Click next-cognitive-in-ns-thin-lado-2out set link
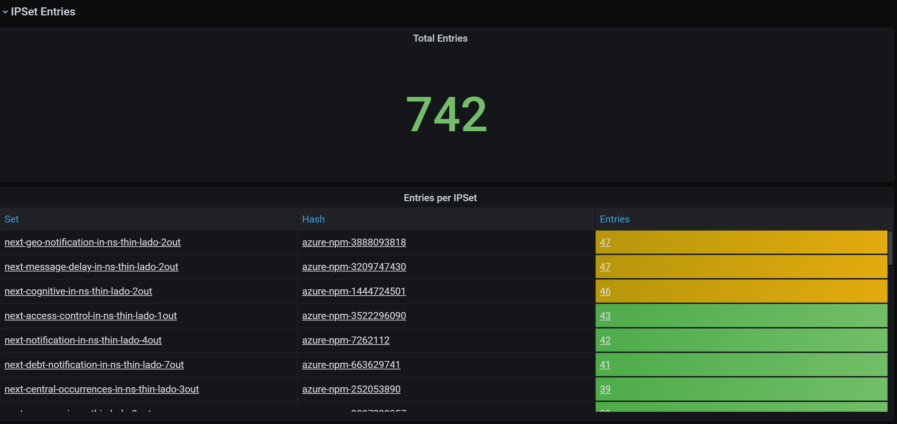This screenshot has height=424, width=897. coord(78,291)
